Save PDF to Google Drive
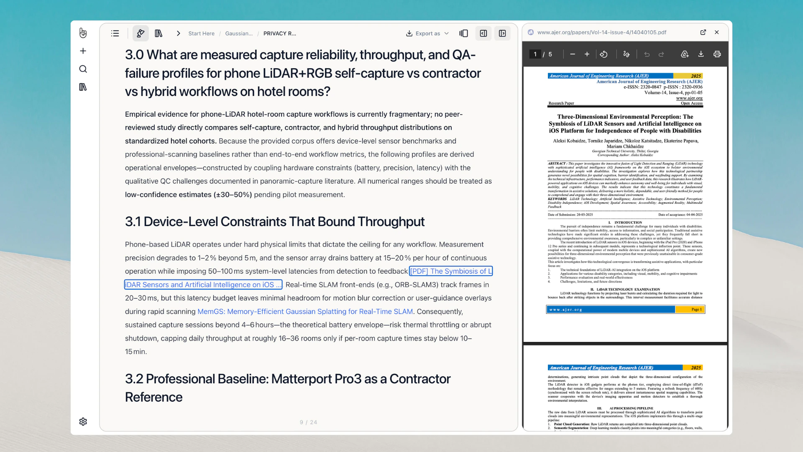 coord(685,54)
